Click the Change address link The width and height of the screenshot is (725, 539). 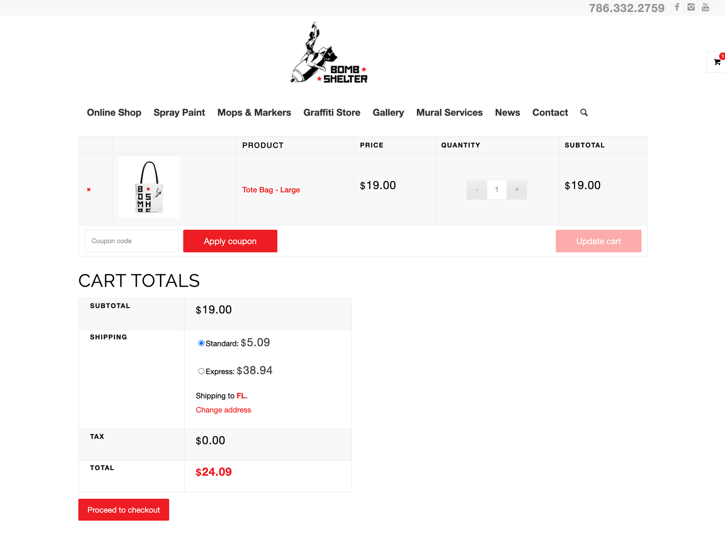[223, 410]
